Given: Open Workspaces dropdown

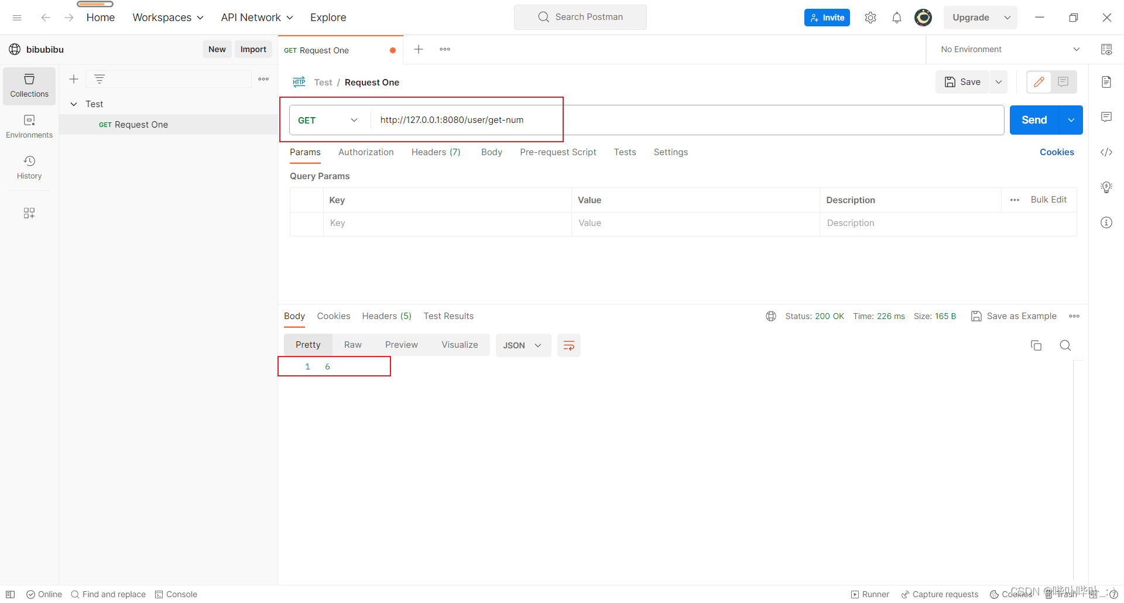Looking at the screenshot, I should point(168,18).
